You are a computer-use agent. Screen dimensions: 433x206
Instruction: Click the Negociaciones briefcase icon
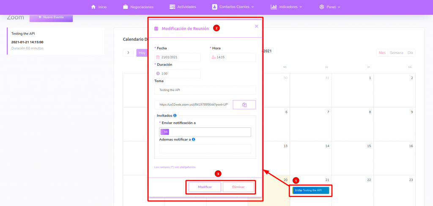(125, 7)
